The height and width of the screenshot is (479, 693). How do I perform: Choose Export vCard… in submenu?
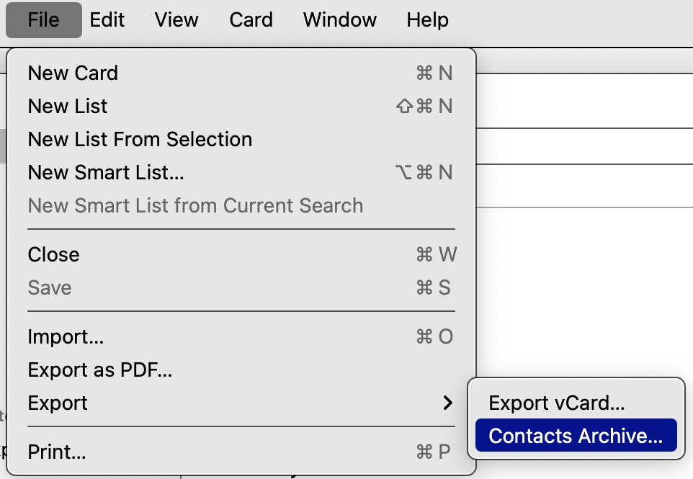pyautogui.click(x=556, y=403)
